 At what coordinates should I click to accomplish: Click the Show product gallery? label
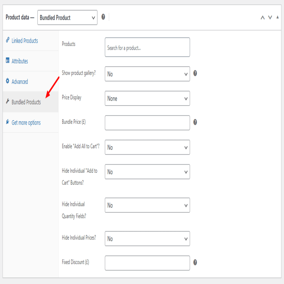click(78, 73)
